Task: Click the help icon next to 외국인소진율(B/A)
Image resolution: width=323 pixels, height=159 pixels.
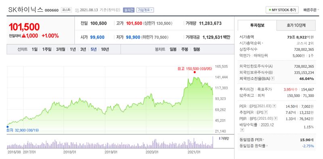Action: 273,78
